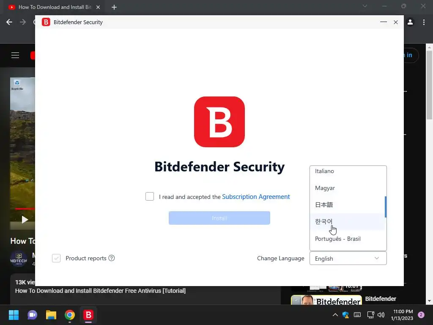Minimize the Bitdefender Security installer window

coord(383,22)
